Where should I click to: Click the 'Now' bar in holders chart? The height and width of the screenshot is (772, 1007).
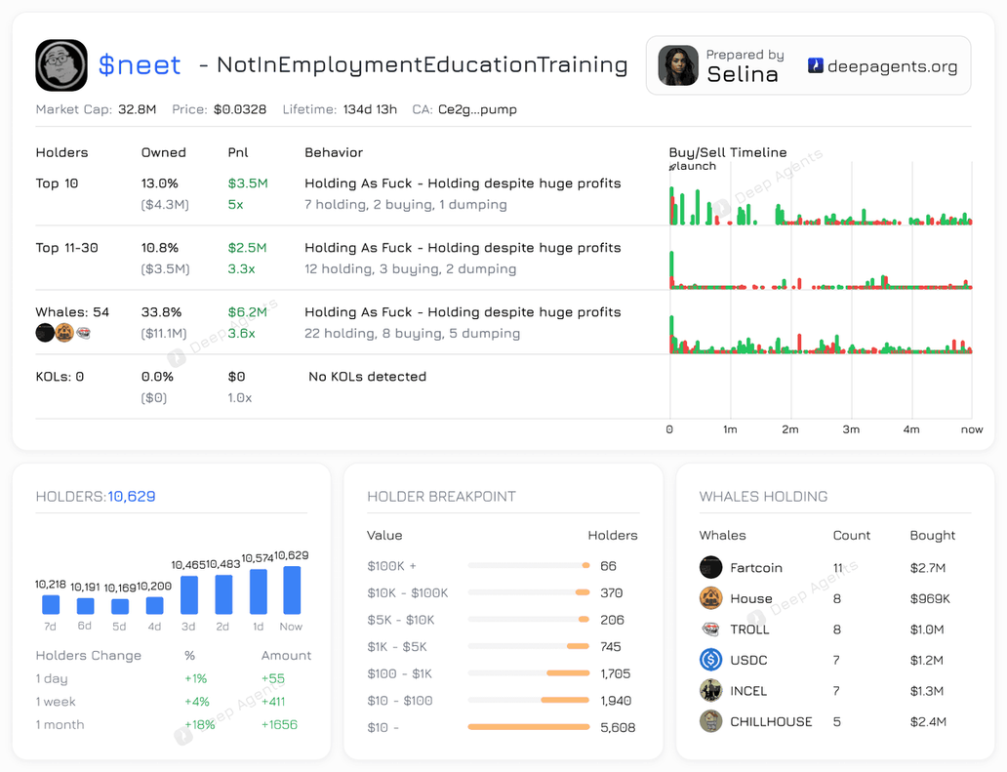(292, 590)
